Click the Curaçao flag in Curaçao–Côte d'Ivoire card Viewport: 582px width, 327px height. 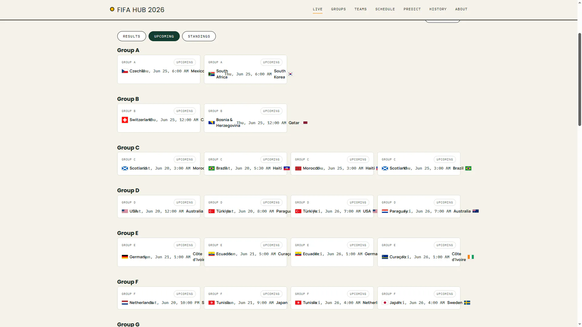click(x=385, y=257)
